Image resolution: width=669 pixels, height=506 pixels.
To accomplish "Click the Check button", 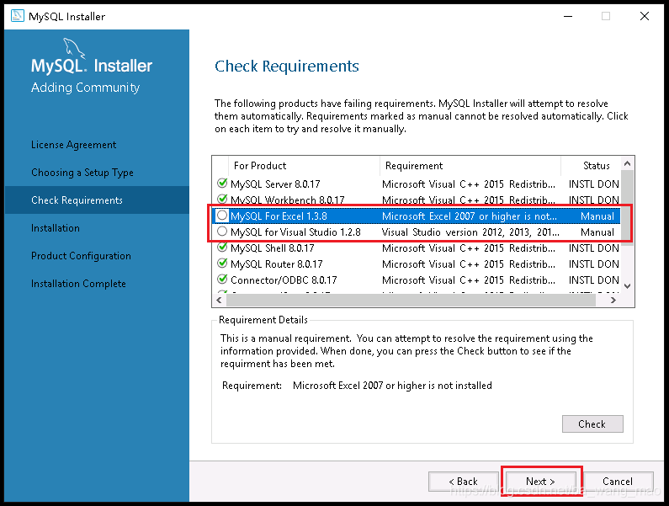I will tap(592, 423).
